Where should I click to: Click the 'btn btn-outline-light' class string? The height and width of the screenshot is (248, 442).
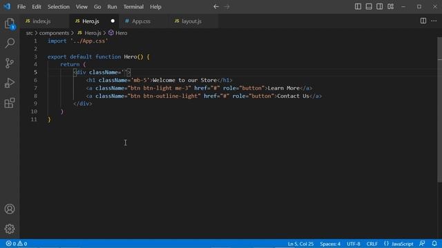point(164,96)
